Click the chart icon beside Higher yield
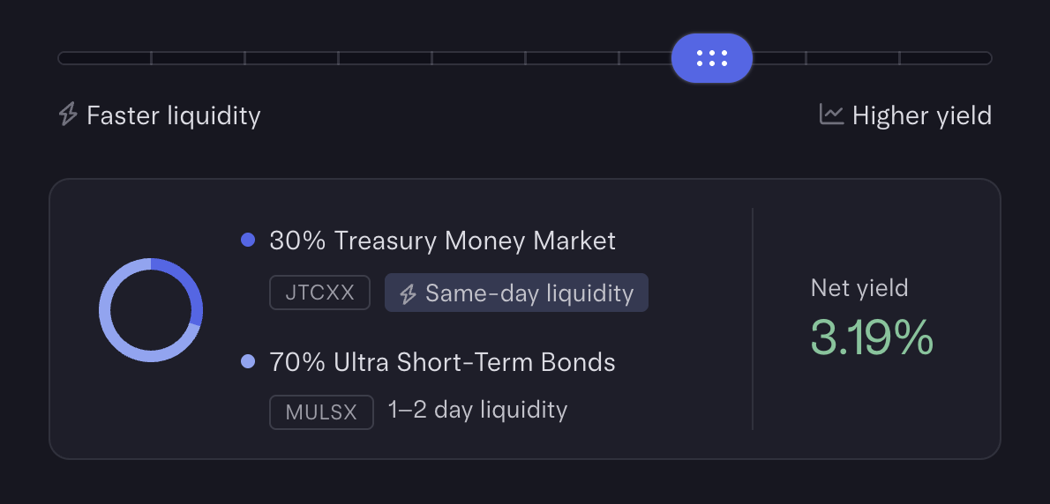The width and height of the screenshot is (1050, 504). 831,115
